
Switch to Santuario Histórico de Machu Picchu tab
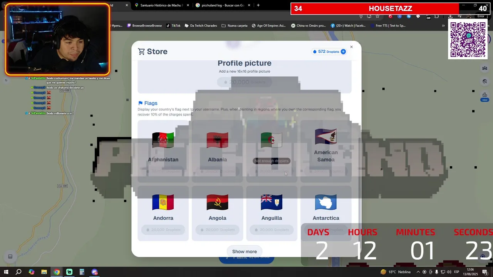coord(161,5)
